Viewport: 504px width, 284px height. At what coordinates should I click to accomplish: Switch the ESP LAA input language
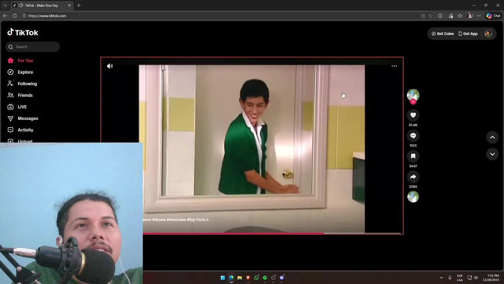click(x=460, y=278)
